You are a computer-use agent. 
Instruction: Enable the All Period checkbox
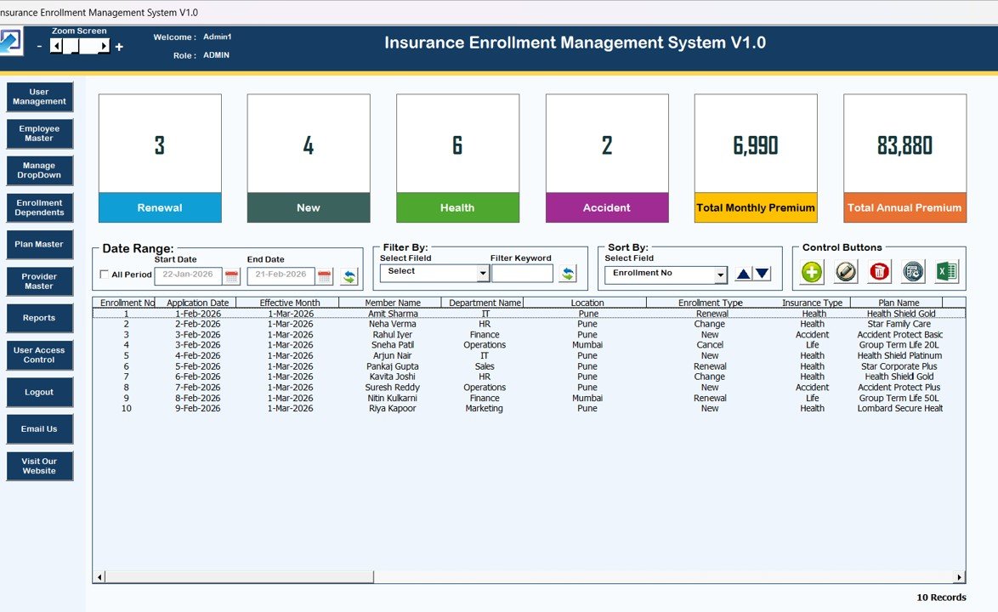[x=105, y=275]
